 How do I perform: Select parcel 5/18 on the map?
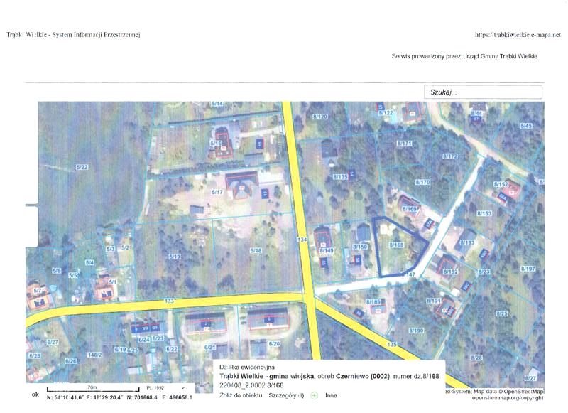(x=256, y=250)
